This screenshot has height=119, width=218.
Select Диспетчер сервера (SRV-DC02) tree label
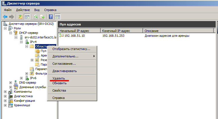point(31,24)
